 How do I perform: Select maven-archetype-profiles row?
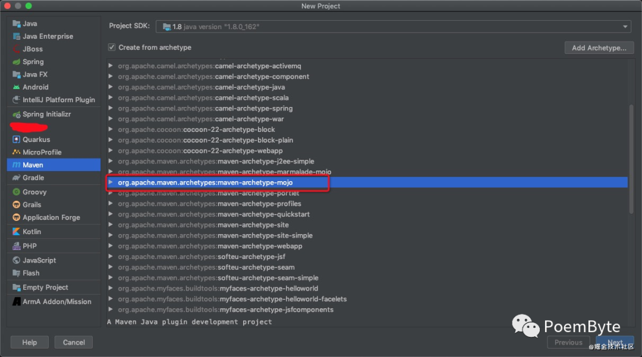pos(367,204)
